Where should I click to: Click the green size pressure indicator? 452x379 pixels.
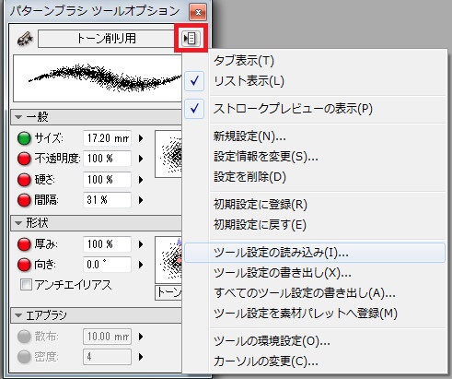(x=24, y=138)
